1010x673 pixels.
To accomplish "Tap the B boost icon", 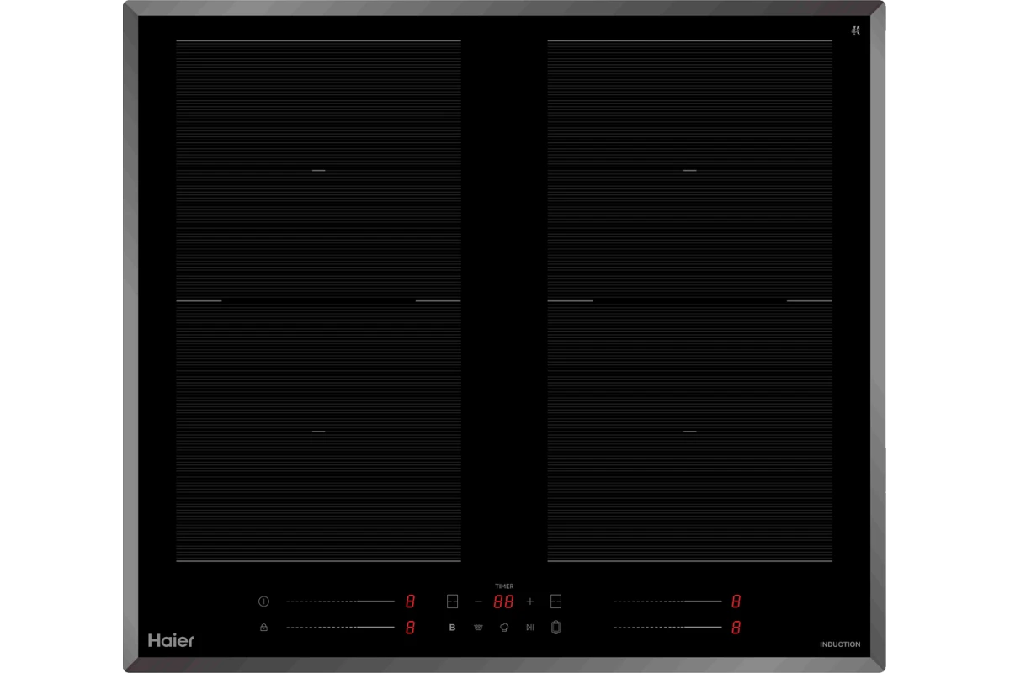I will (x=452, y=627).
